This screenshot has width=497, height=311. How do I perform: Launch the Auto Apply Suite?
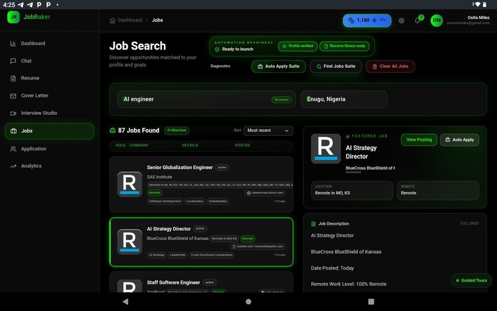coord(278,66)
